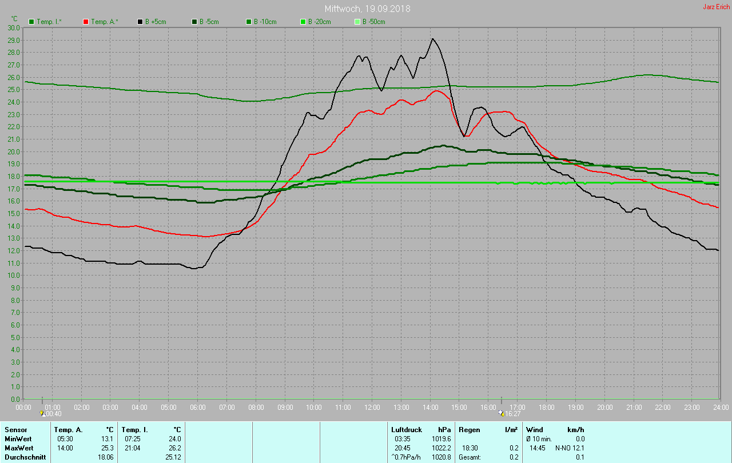Click the 12:00 x-axis time label
The width and height of the screenshot is (732, 463).
coord(372,407)
